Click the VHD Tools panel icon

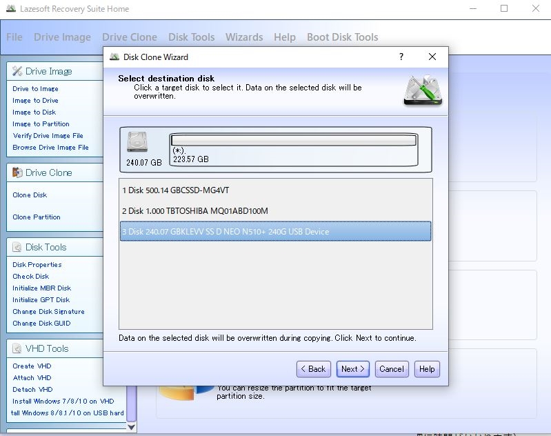(x=17, y=348)
